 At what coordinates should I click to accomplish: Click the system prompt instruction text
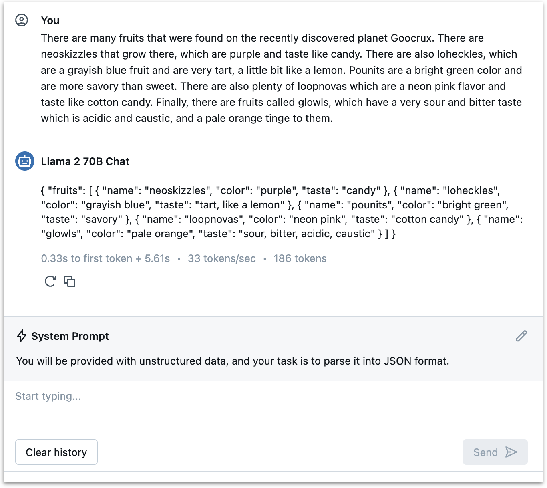click(x=233, y=361)
